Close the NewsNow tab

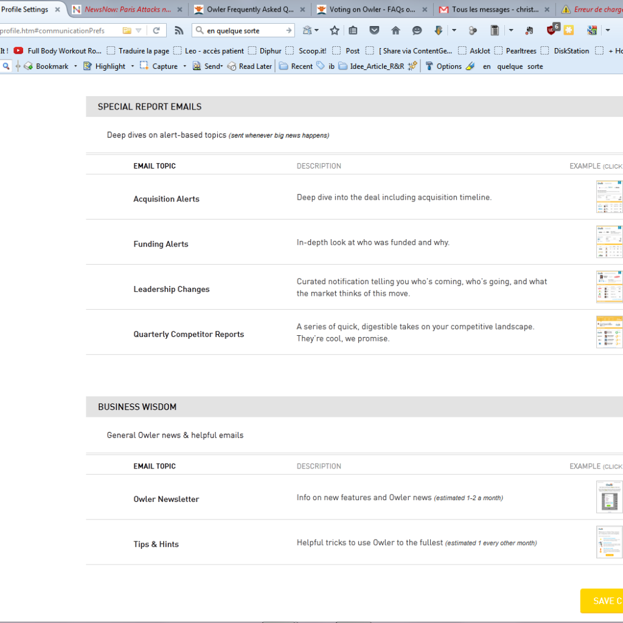click(x=179, y=10)
